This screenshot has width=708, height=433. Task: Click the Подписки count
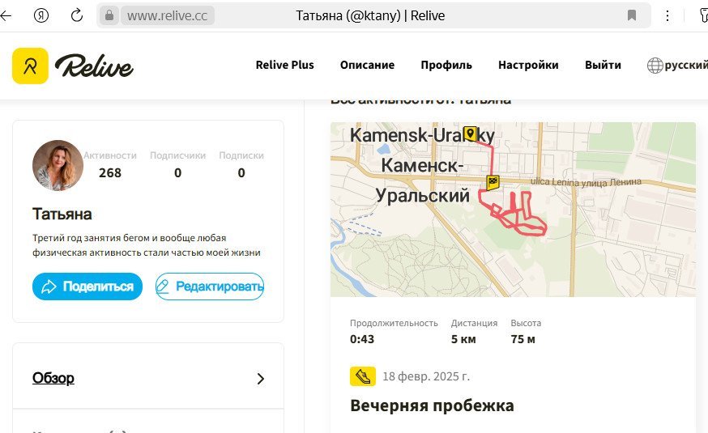coord(241,172)
